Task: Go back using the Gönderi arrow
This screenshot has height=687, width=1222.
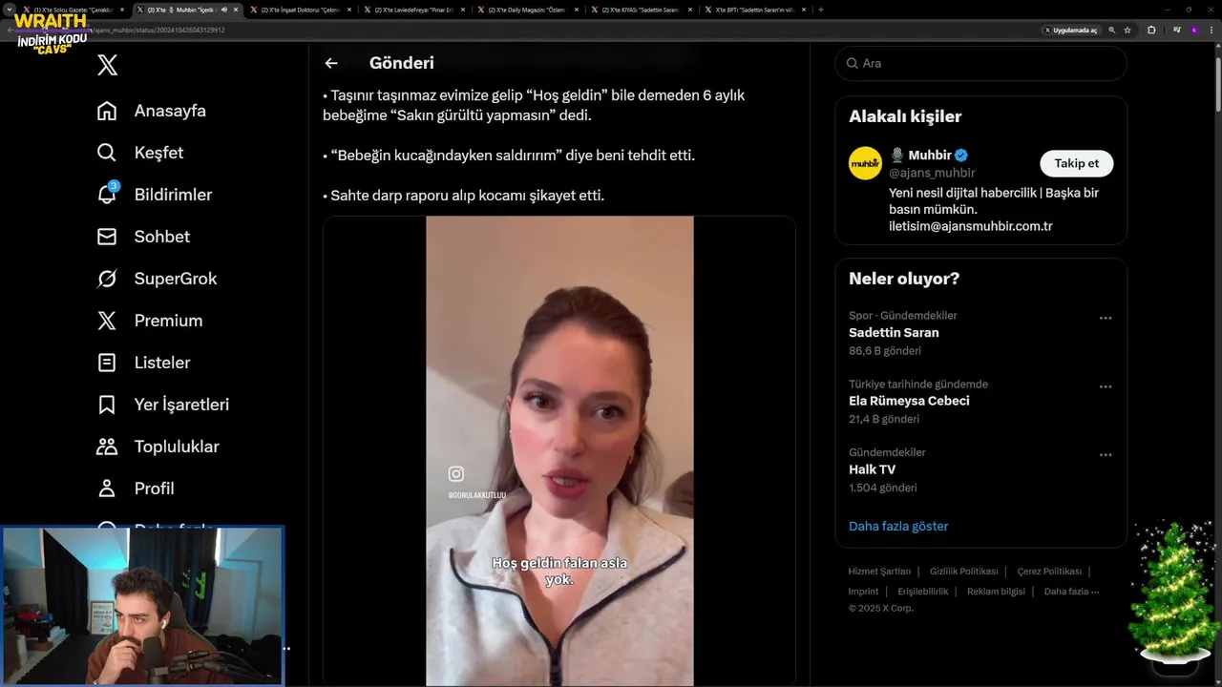Action: pos(331,63)
